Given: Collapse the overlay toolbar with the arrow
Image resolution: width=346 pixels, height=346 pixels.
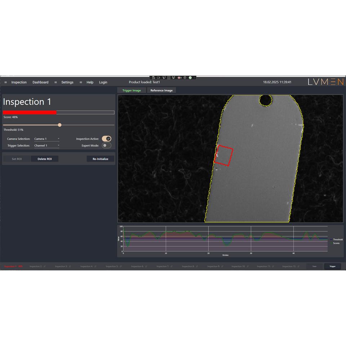Looking at the screenshot, I should (195, 77).
